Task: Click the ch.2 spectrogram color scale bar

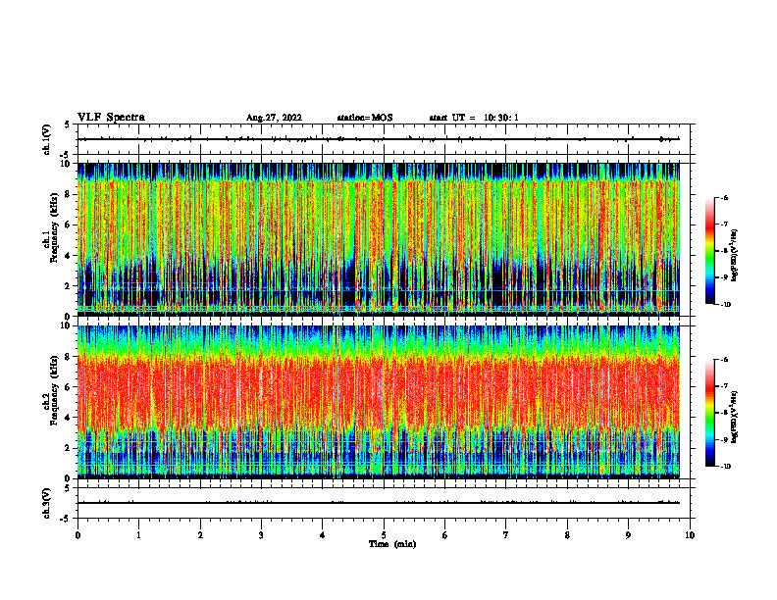Action: (x=710, y=413)
